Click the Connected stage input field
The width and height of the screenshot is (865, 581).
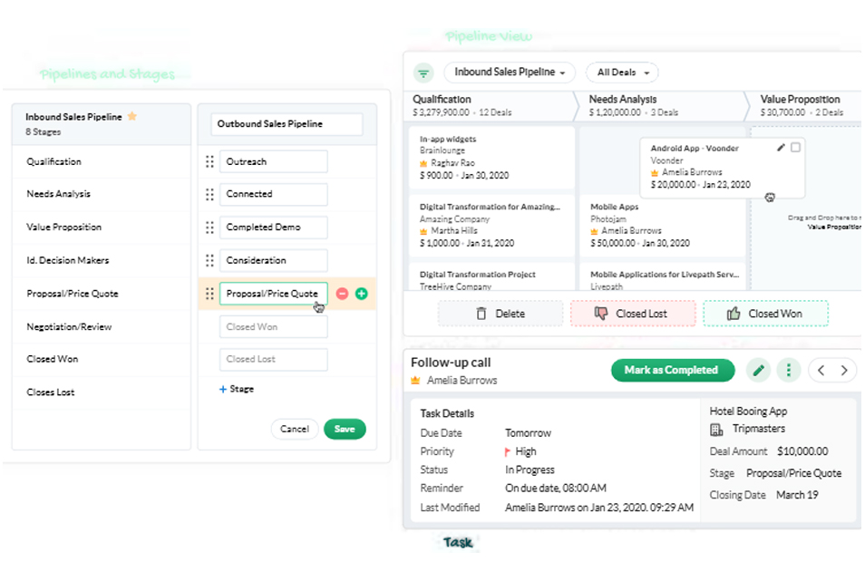click(274, 194)
